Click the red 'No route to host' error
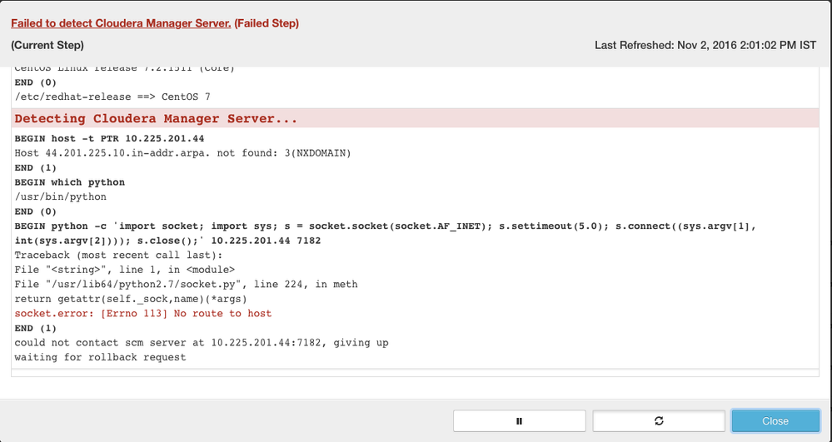This screenshot has height=442, width=832. coord(143,313)
